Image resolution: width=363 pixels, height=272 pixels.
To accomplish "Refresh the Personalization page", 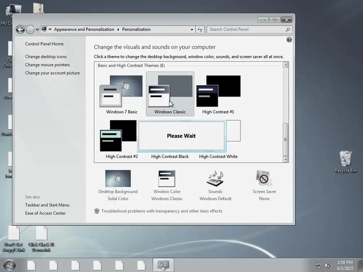I will click(x=200, y=30).
